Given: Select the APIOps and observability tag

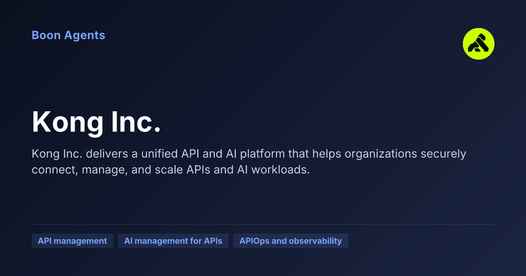Looking at the screenshot, I should pyautogui.click(x=291, y=241).
